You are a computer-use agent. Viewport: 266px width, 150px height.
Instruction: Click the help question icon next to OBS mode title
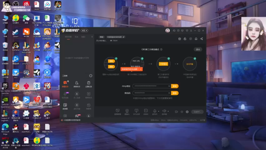[161, 49]
